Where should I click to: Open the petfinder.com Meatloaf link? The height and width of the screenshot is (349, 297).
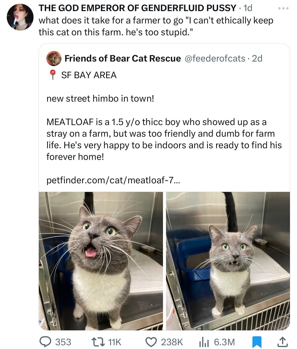[113, 180]
